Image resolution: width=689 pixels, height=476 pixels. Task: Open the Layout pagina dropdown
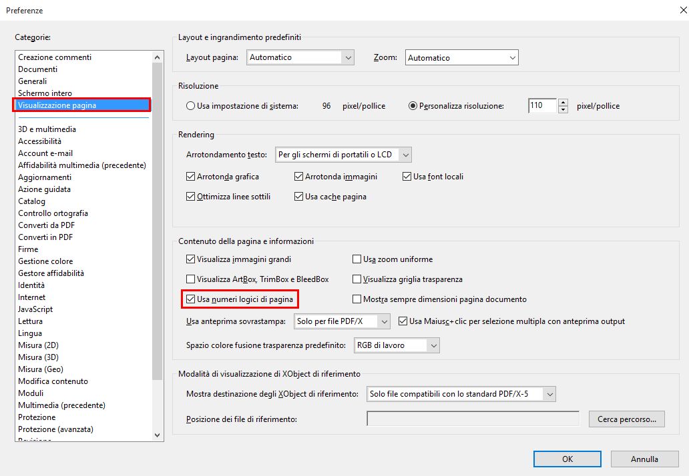tap(300, 57)
